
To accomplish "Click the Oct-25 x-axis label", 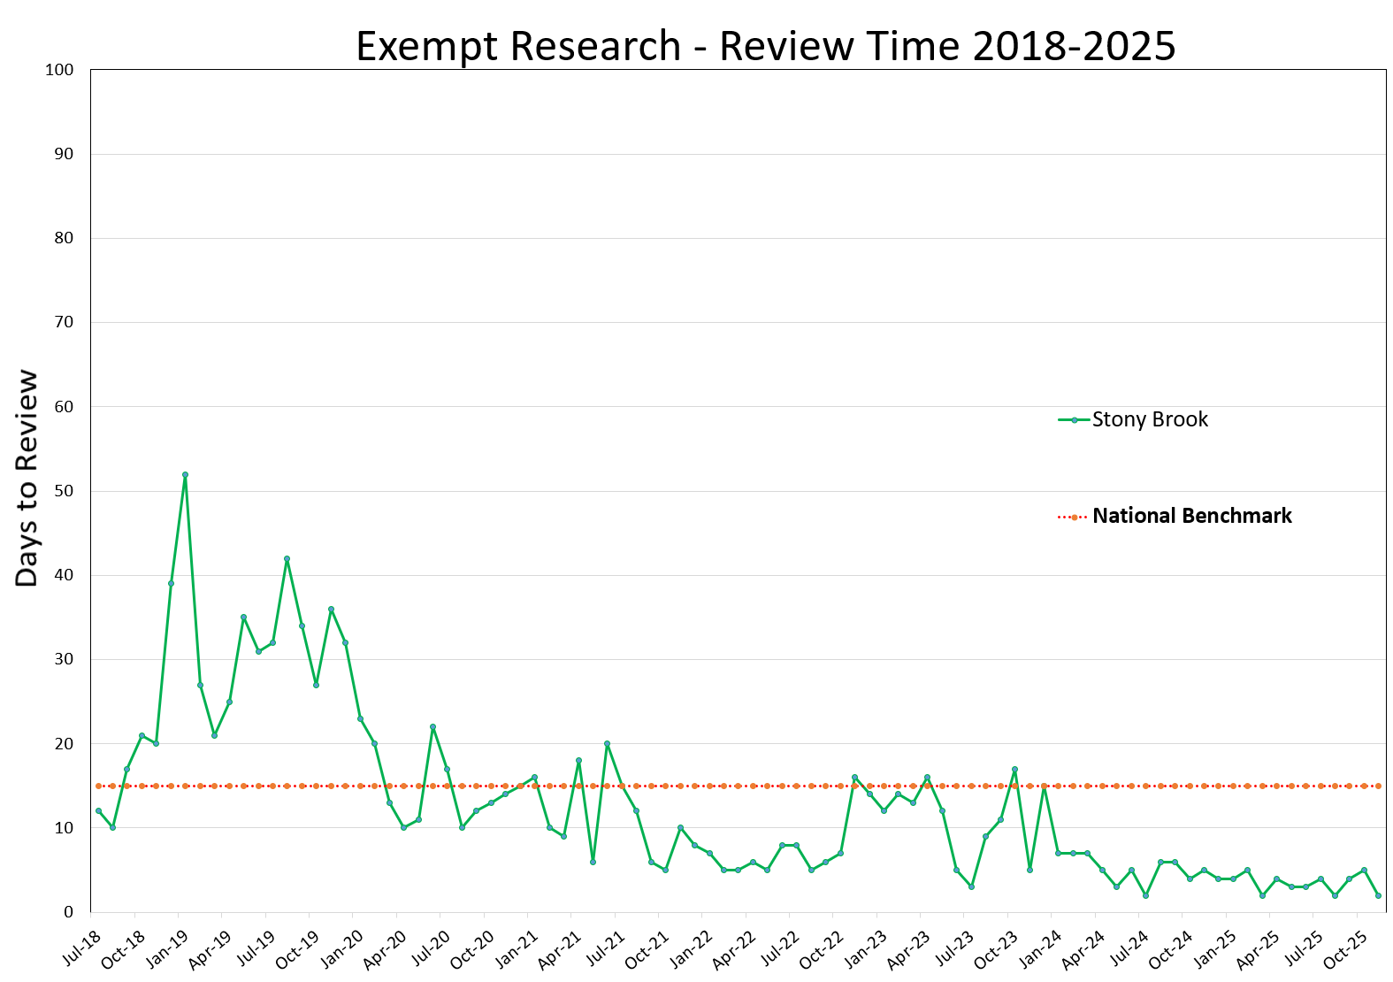I will tap(1345, 948).
